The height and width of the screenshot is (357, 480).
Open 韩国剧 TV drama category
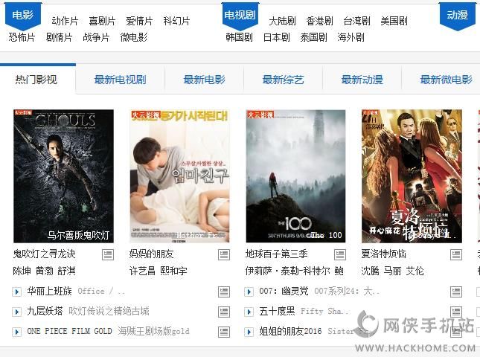pos(239,37)
